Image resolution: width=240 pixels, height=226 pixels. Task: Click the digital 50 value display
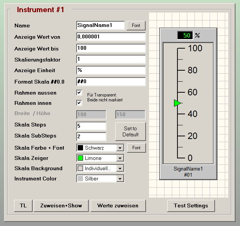point(185,35)
